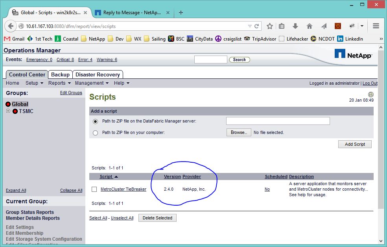Switch to the Control Center tab
The width and height of the screenshot is (387, 247).
[27, 75]
